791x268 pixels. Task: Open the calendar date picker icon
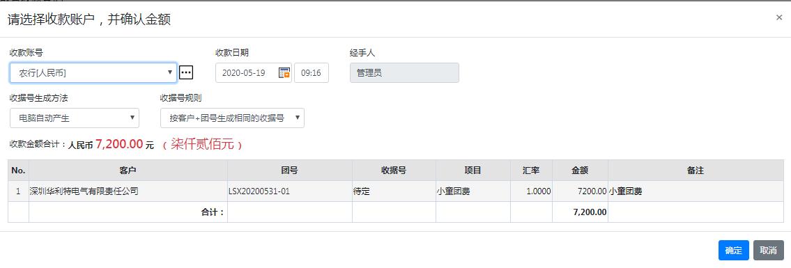(284, 72)
